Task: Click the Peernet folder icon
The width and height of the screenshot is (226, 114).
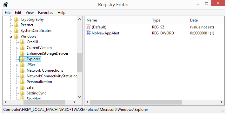Action: (16, 25)
